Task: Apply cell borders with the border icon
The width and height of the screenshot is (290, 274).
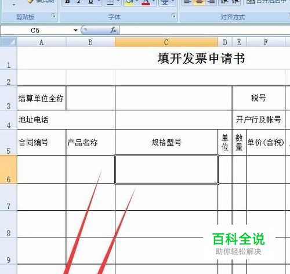Action: pos(110,2)
